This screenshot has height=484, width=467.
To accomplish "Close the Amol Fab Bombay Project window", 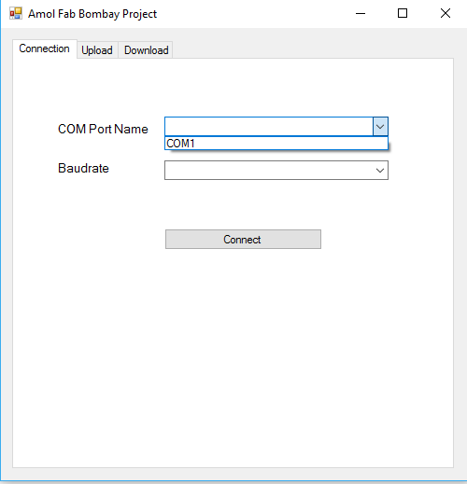I will click(x=446, y=13).
